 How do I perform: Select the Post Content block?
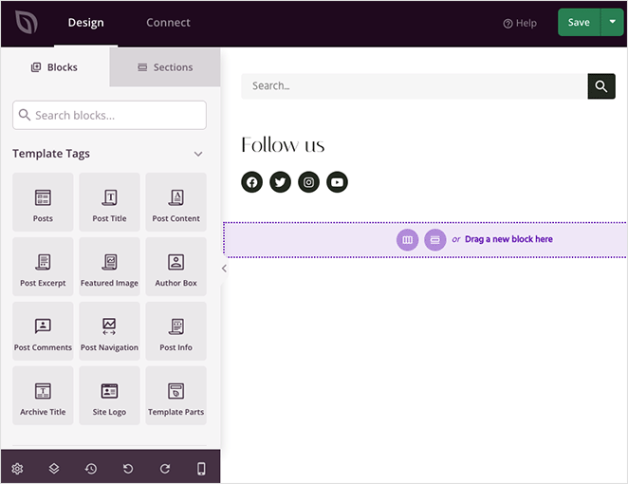click(x=175, y=202)
